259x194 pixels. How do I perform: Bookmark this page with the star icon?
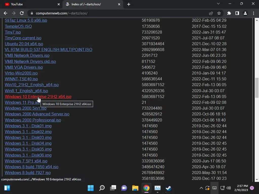tap(219, 13)
